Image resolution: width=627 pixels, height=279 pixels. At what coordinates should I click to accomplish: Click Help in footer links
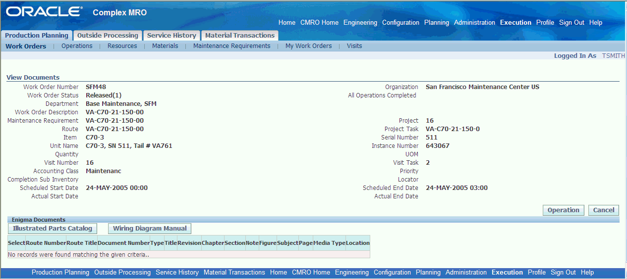tap(587, 273)
